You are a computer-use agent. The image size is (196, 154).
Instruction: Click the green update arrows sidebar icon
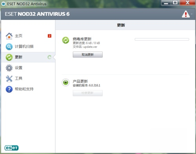click(x=9, y=57)
